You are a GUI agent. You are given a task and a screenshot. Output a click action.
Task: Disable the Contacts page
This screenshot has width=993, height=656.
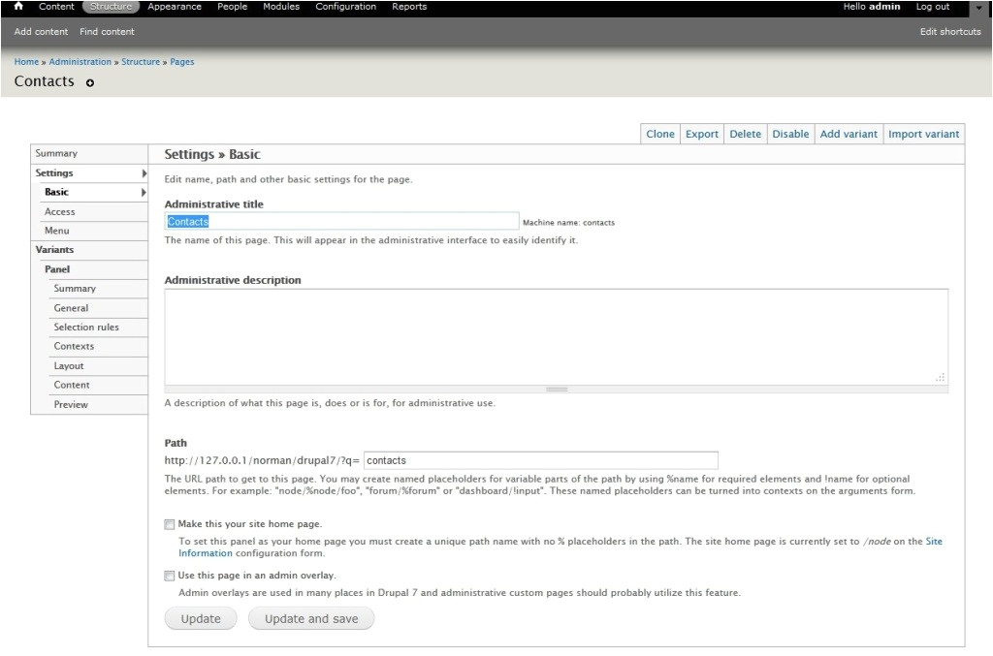tap(790, 134)
